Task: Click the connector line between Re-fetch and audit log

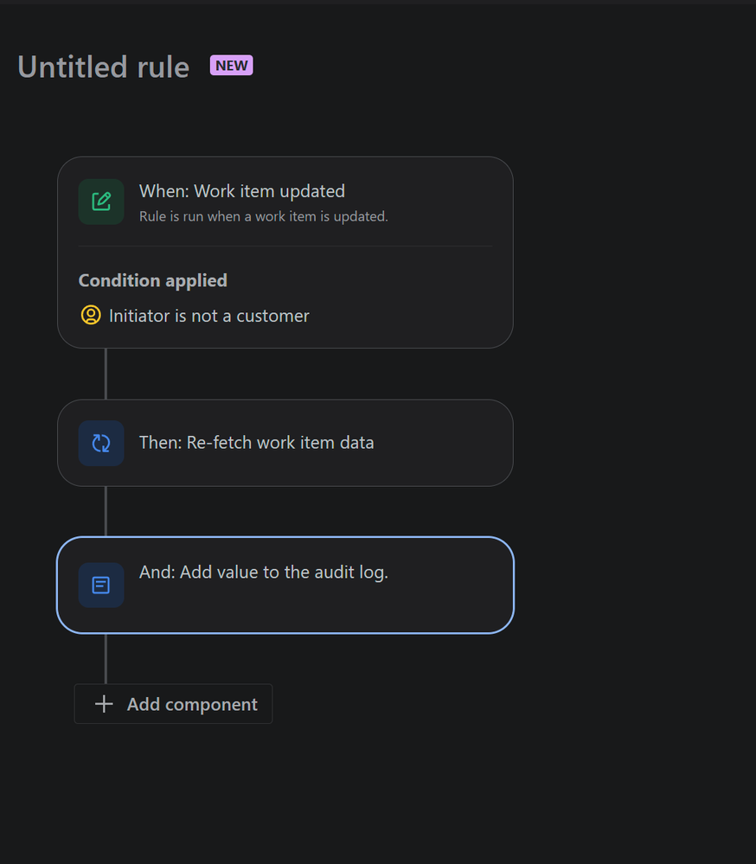Action: pyautogui.click(x=106, y=511)
